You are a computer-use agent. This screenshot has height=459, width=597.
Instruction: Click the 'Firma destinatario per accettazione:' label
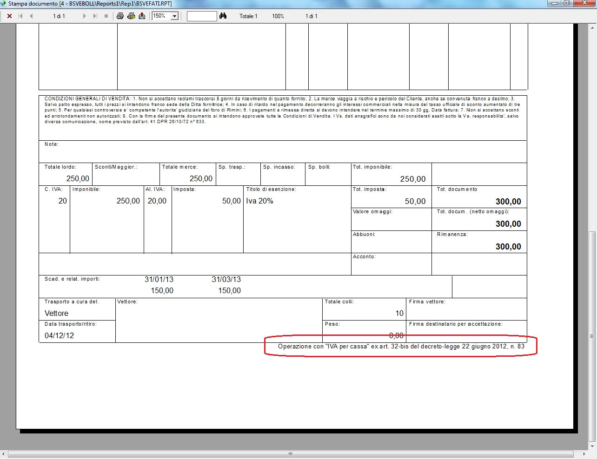(456, 324)
